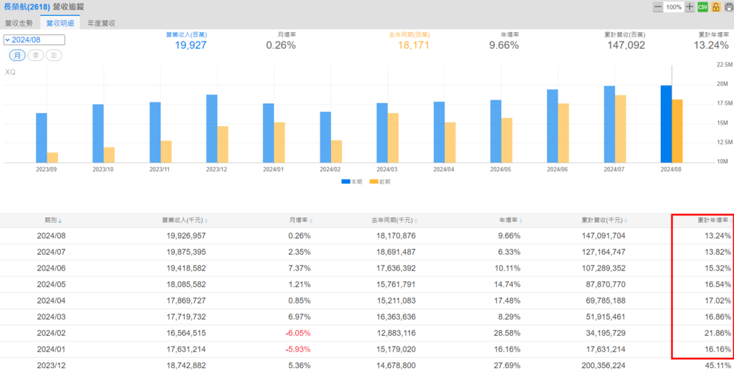Click the orange 2023/09 chart bar
The width and height of the screenshot is (734, 373).
[x=52, y=158]
